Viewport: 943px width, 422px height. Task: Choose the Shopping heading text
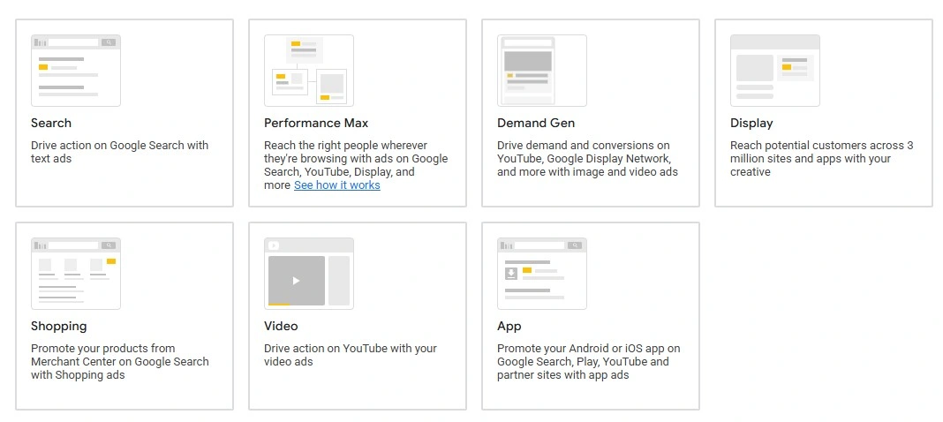tap(59, 327)
